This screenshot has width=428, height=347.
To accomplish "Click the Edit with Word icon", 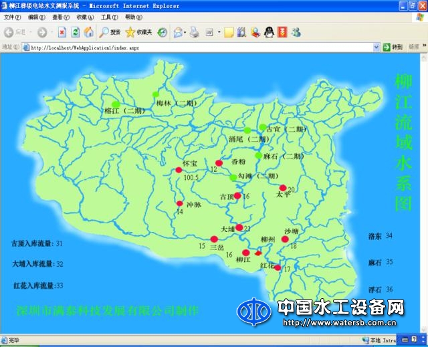I will click(209, 33).
